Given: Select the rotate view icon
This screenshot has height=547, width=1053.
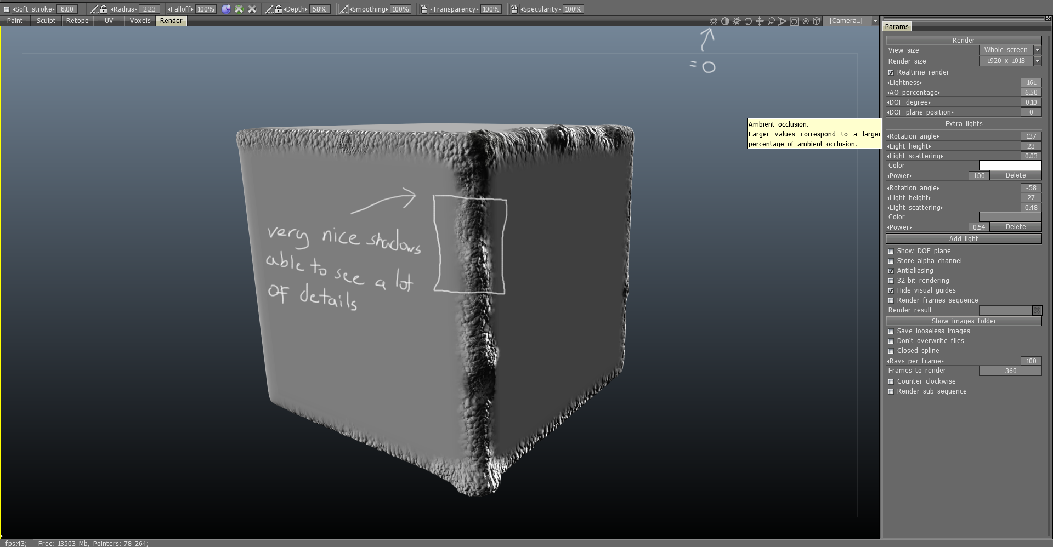Looking at the screenshot, I should click(748, 21).
